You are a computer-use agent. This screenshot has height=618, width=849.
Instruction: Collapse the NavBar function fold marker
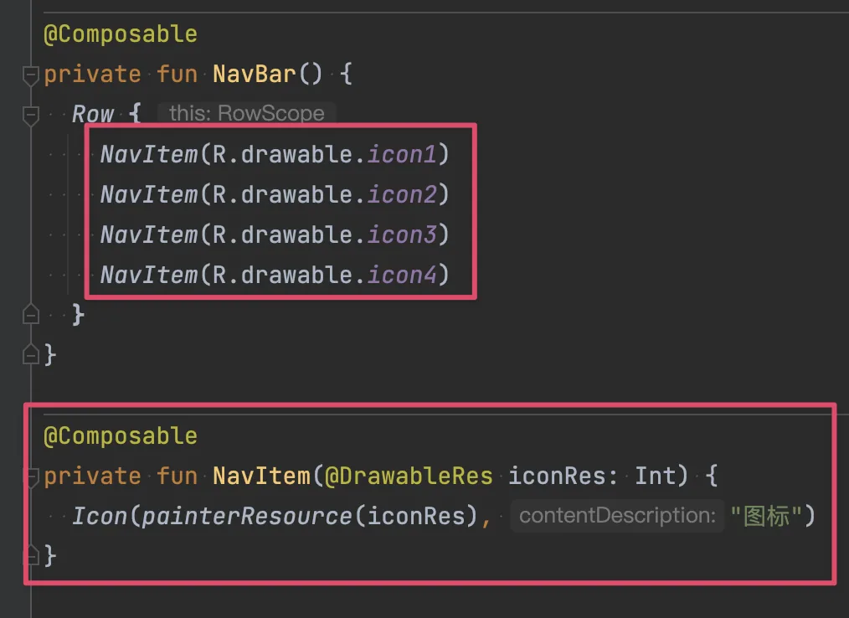coord(30,75)
